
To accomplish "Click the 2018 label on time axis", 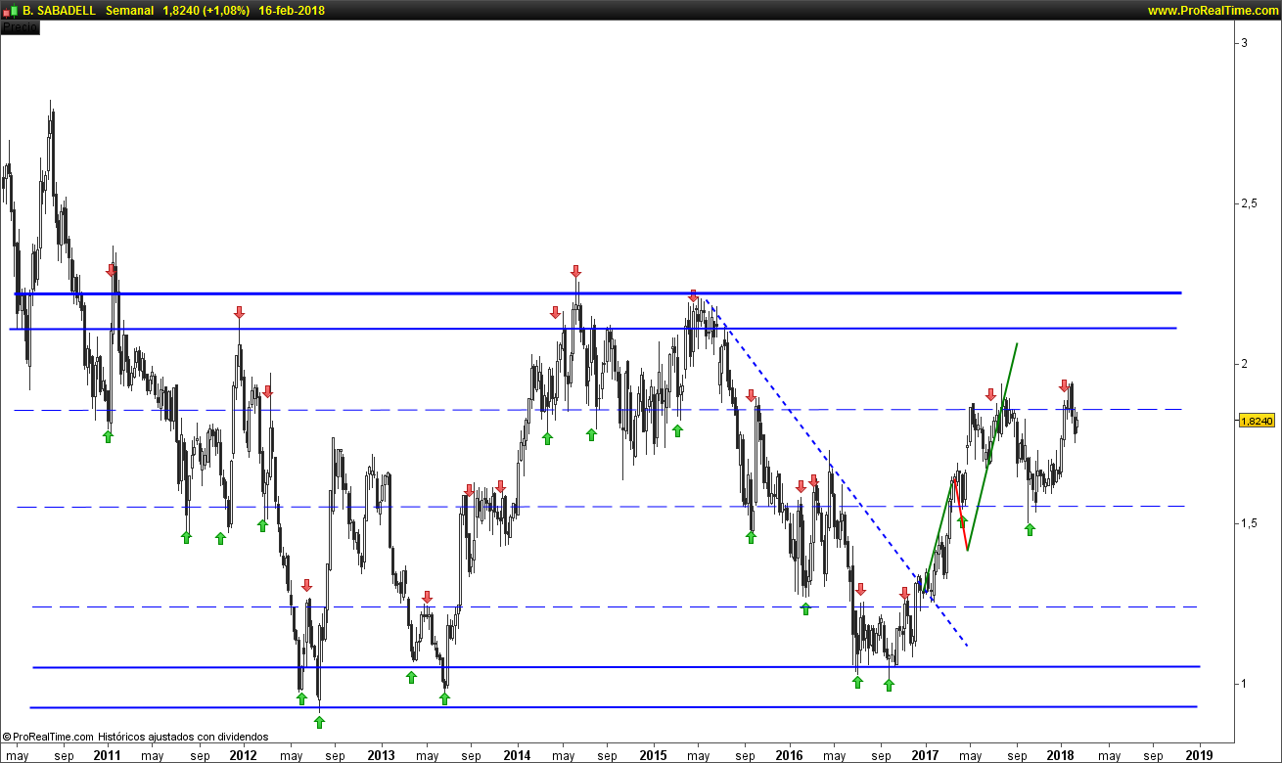I will click(1061, 755).
